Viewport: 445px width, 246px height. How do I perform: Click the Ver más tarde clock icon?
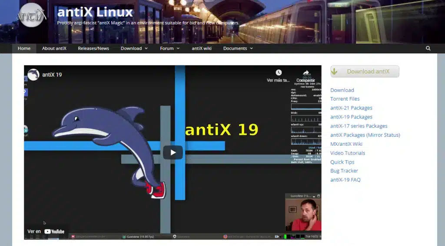pos(279,72)
